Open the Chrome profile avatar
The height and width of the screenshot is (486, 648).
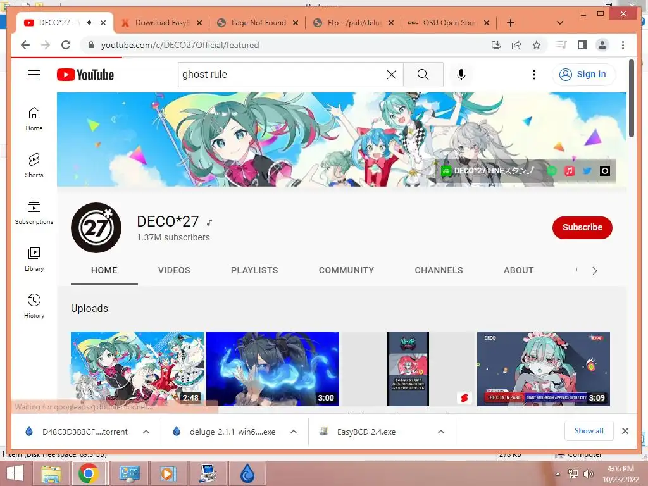pos(602,45)
